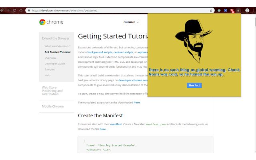Open the blue circular extension icon
Viewport: 256px width, 160px height.
tap(226, 10)
